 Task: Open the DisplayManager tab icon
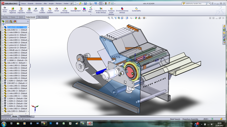pyautogui.click(x=15, y=21)
